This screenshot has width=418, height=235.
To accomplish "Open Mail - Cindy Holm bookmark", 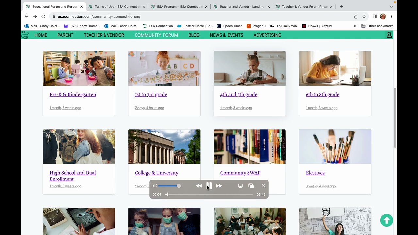I will [42, 26].
